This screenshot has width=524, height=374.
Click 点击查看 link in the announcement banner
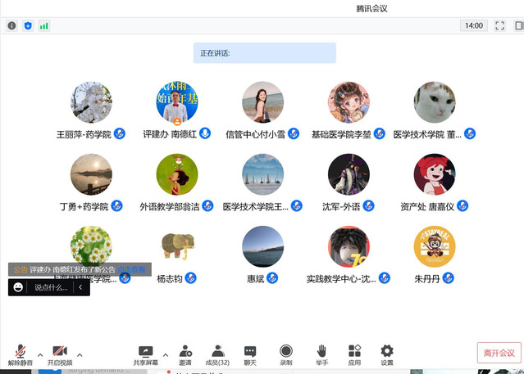tap(132, 269)
